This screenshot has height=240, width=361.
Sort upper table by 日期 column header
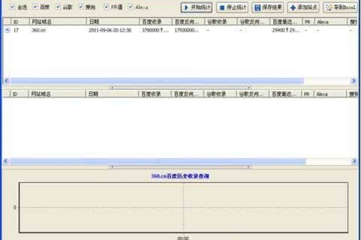click(113, 22)
